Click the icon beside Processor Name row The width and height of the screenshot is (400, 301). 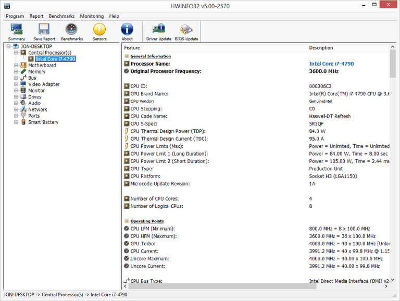point(127,64)
